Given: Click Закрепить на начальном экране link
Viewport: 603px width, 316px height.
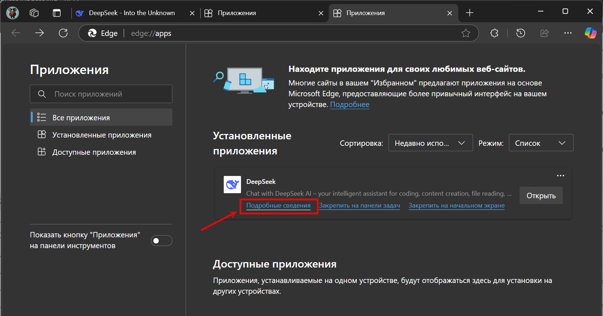Looking at the screenshot, I should click(456, 205).
